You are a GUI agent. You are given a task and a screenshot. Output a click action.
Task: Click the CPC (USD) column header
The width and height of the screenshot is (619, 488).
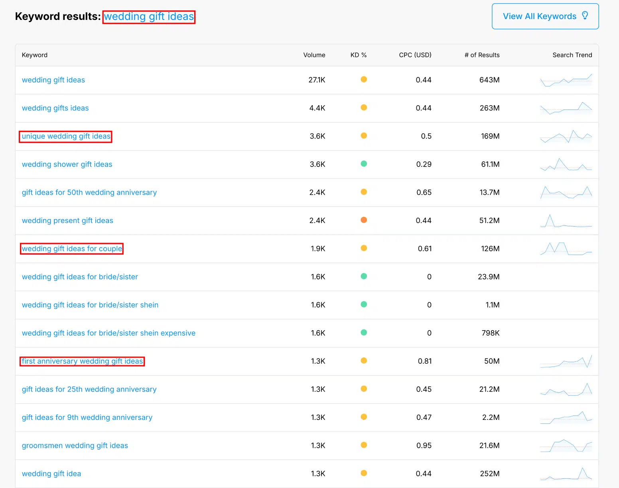click(x=415, y=55)
